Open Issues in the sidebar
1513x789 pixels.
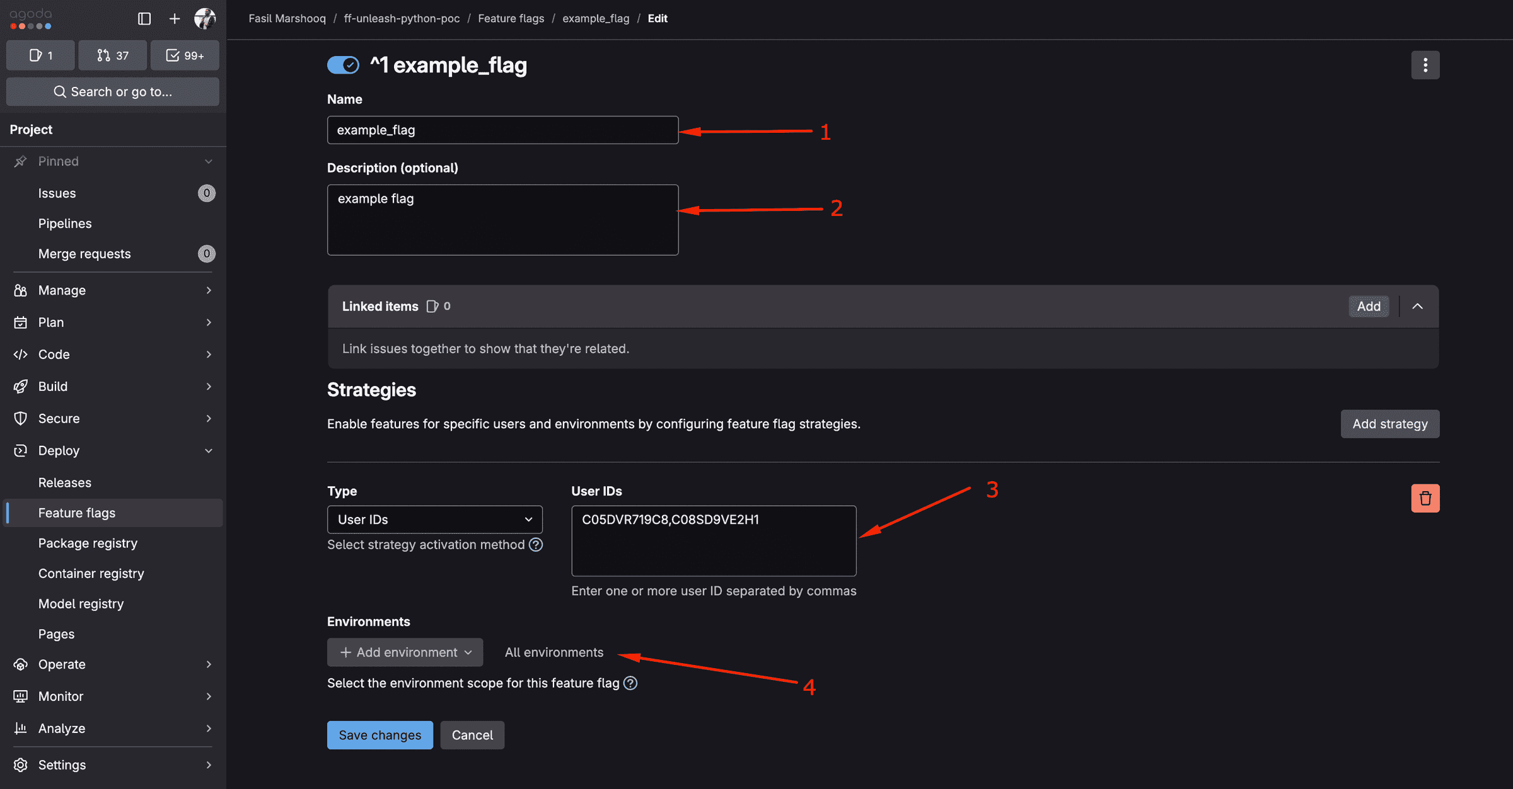pyautogui.click(x=113, y=193)
